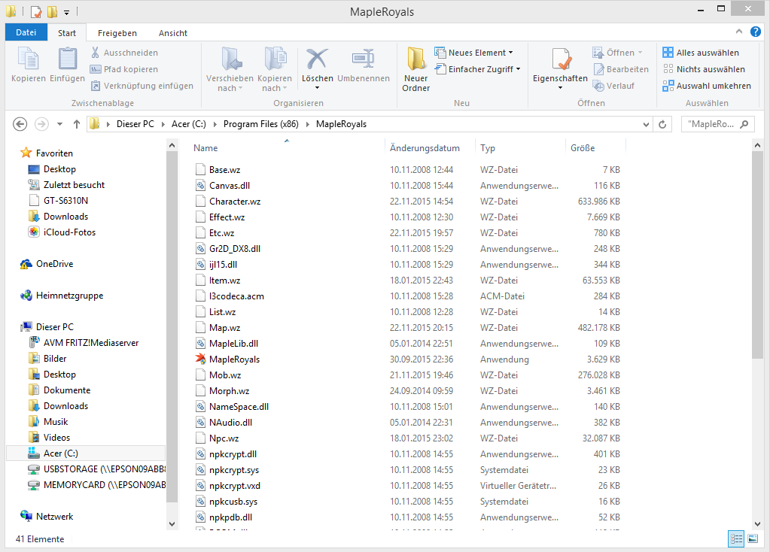
Task: Switch to the Ansicht tab
Action: [x=173, y=33]
